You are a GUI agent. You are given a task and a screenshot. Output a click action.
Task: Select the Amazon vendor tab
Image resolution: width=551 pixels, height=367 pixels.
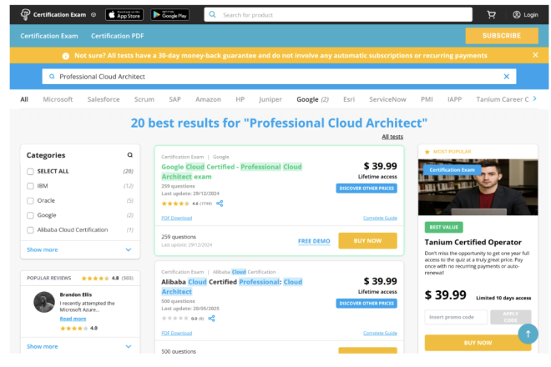(x=208, y=99)
